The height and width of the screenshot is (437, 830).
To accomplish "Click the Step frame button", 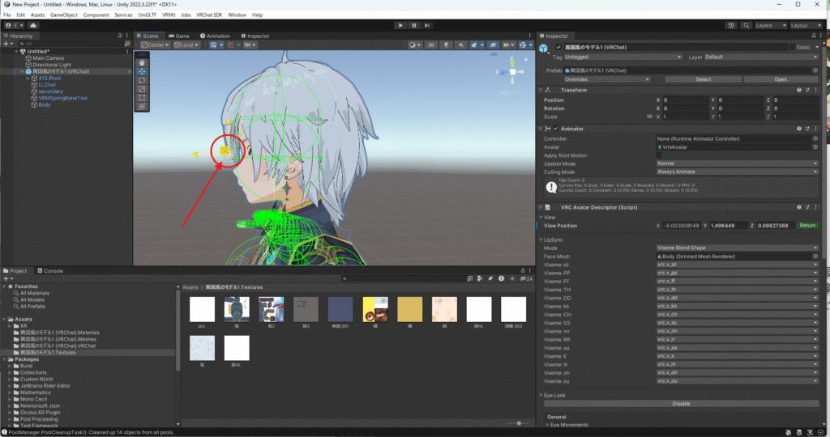I will 427,25.
